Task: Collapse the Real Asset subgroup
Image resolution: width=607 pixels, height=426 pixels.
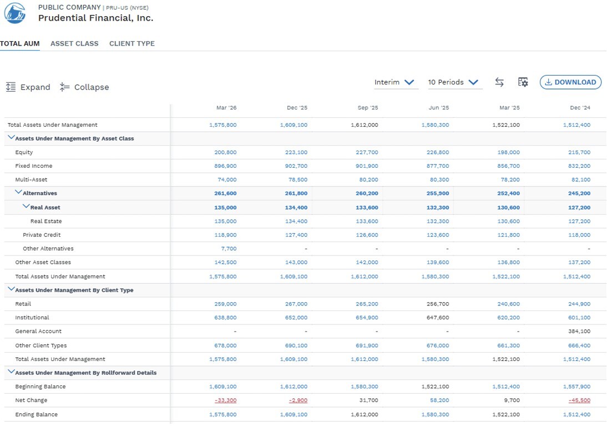Action: point(26,207)
